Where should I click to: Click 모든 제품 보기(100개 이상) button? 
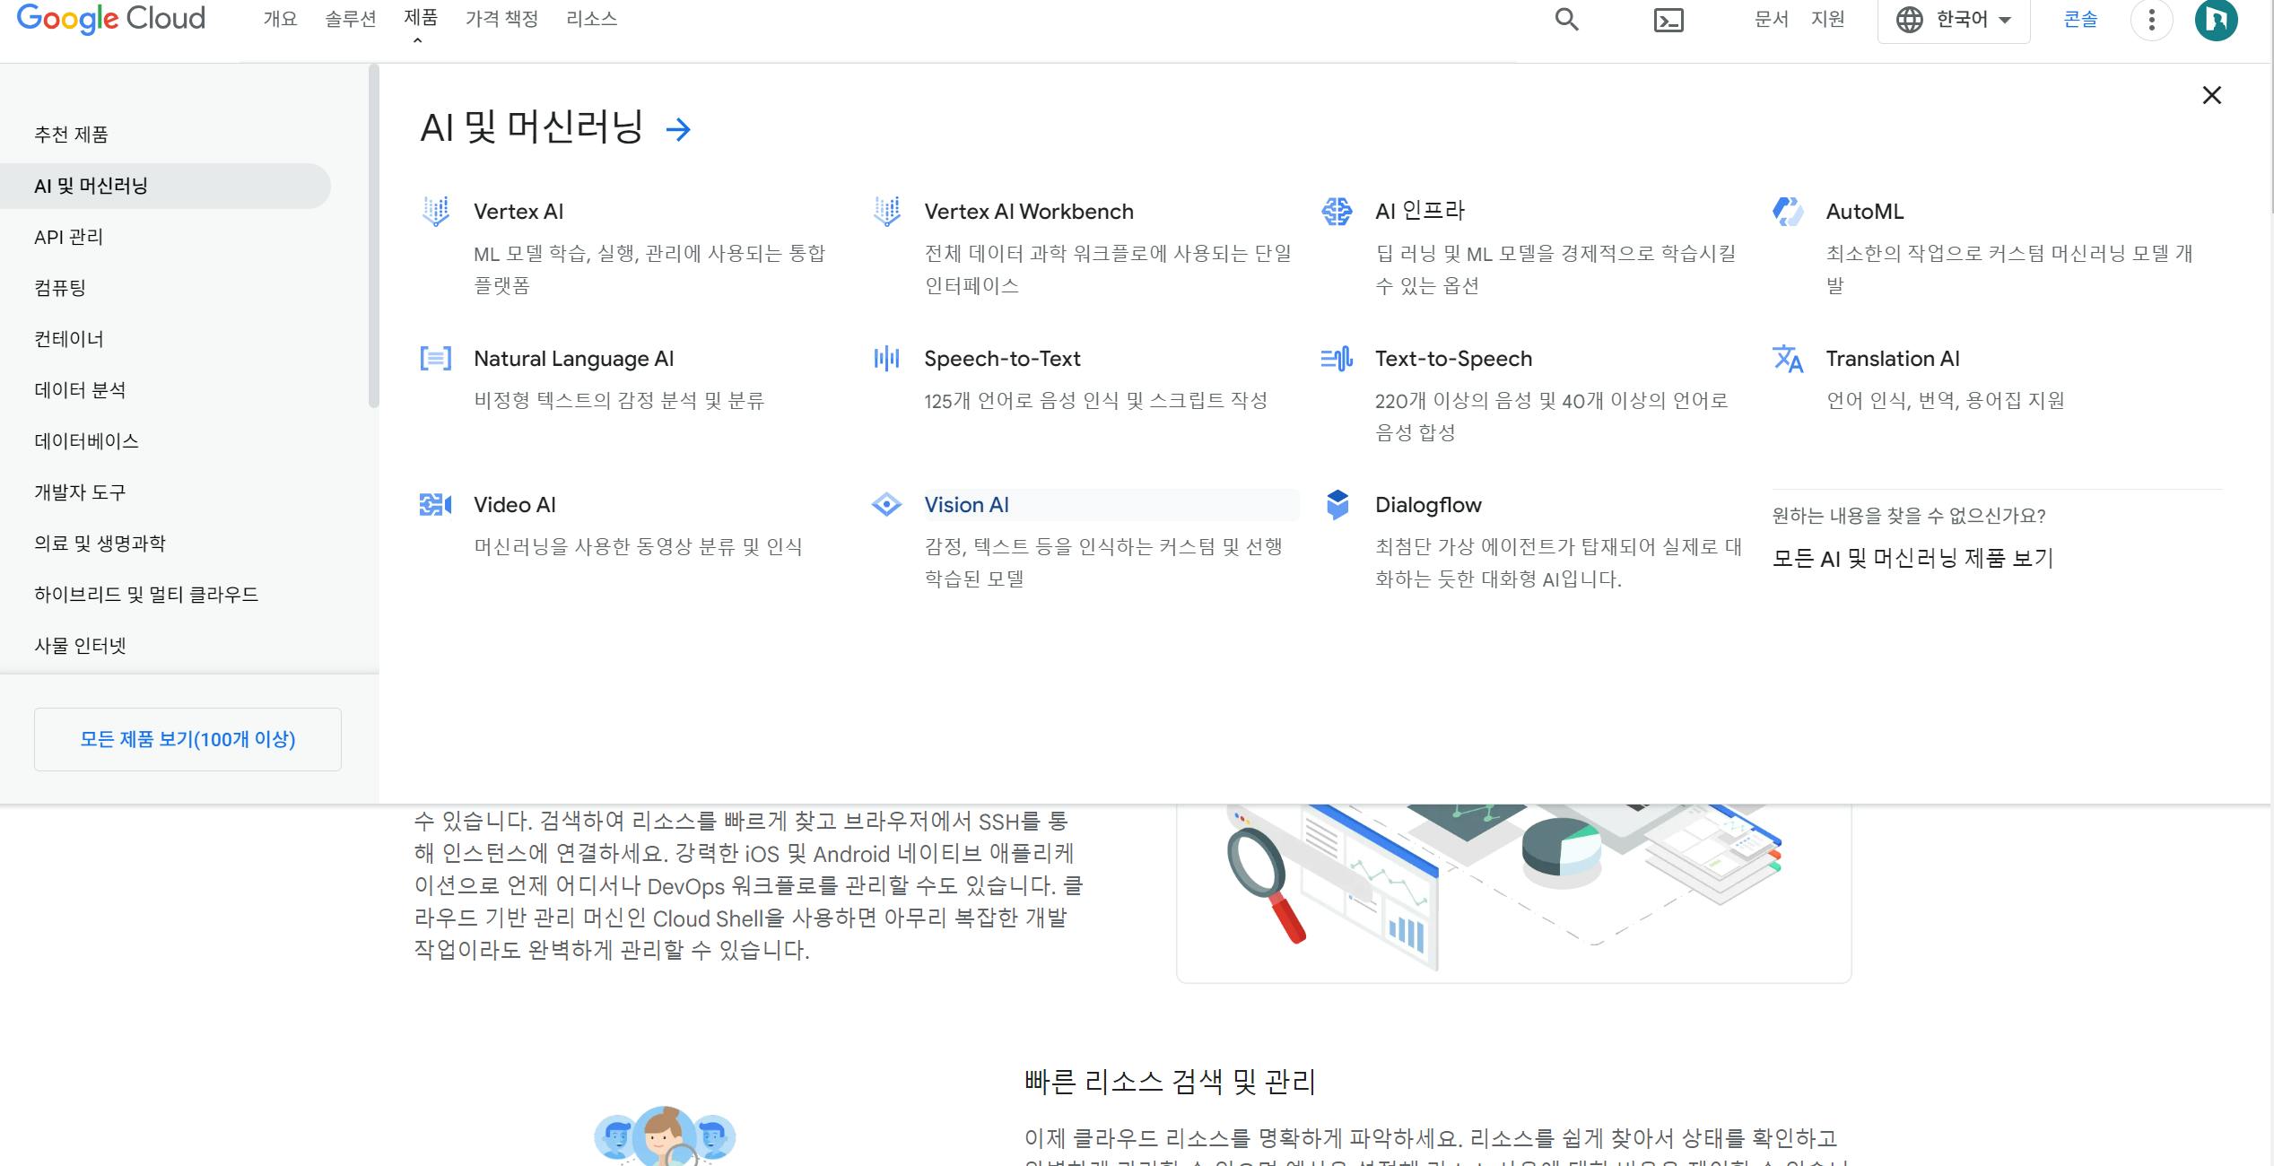click(x=187, y=739)
